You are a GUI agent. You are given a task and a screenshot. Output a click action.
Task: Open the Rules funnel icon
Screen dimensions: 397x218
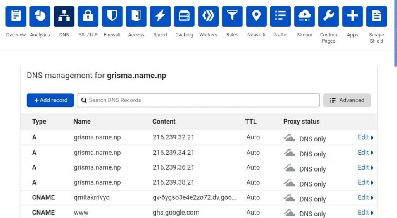coord(232,16)
